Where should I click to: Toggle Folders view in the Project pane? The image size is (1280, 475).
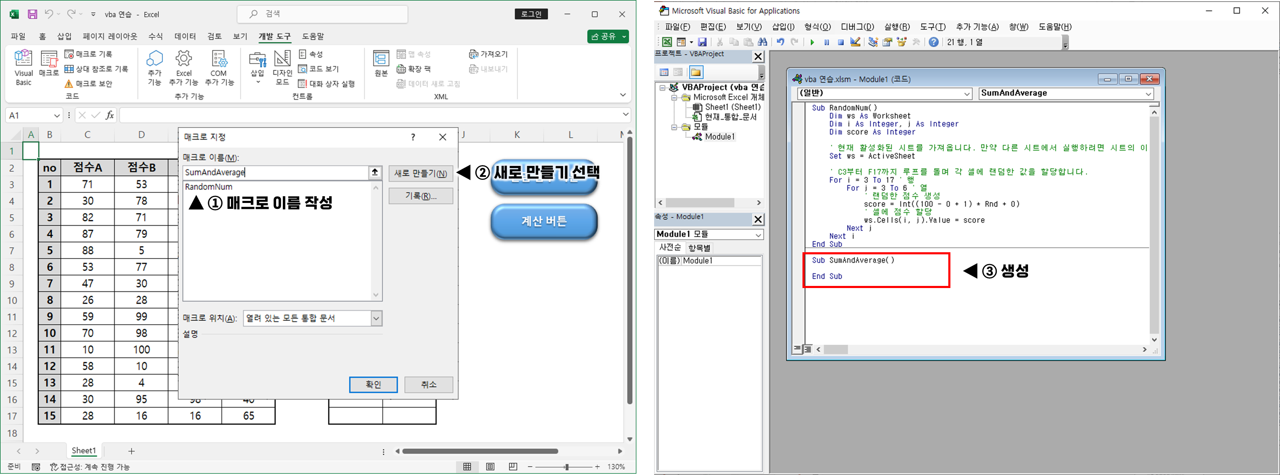point(696,72)
